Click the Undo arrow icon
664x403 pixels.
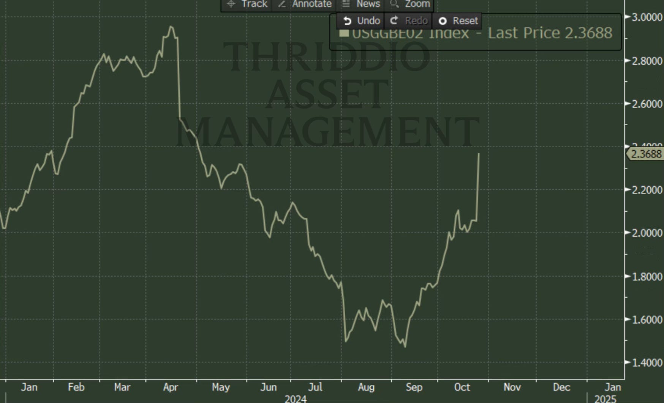(x=347, y=20)
